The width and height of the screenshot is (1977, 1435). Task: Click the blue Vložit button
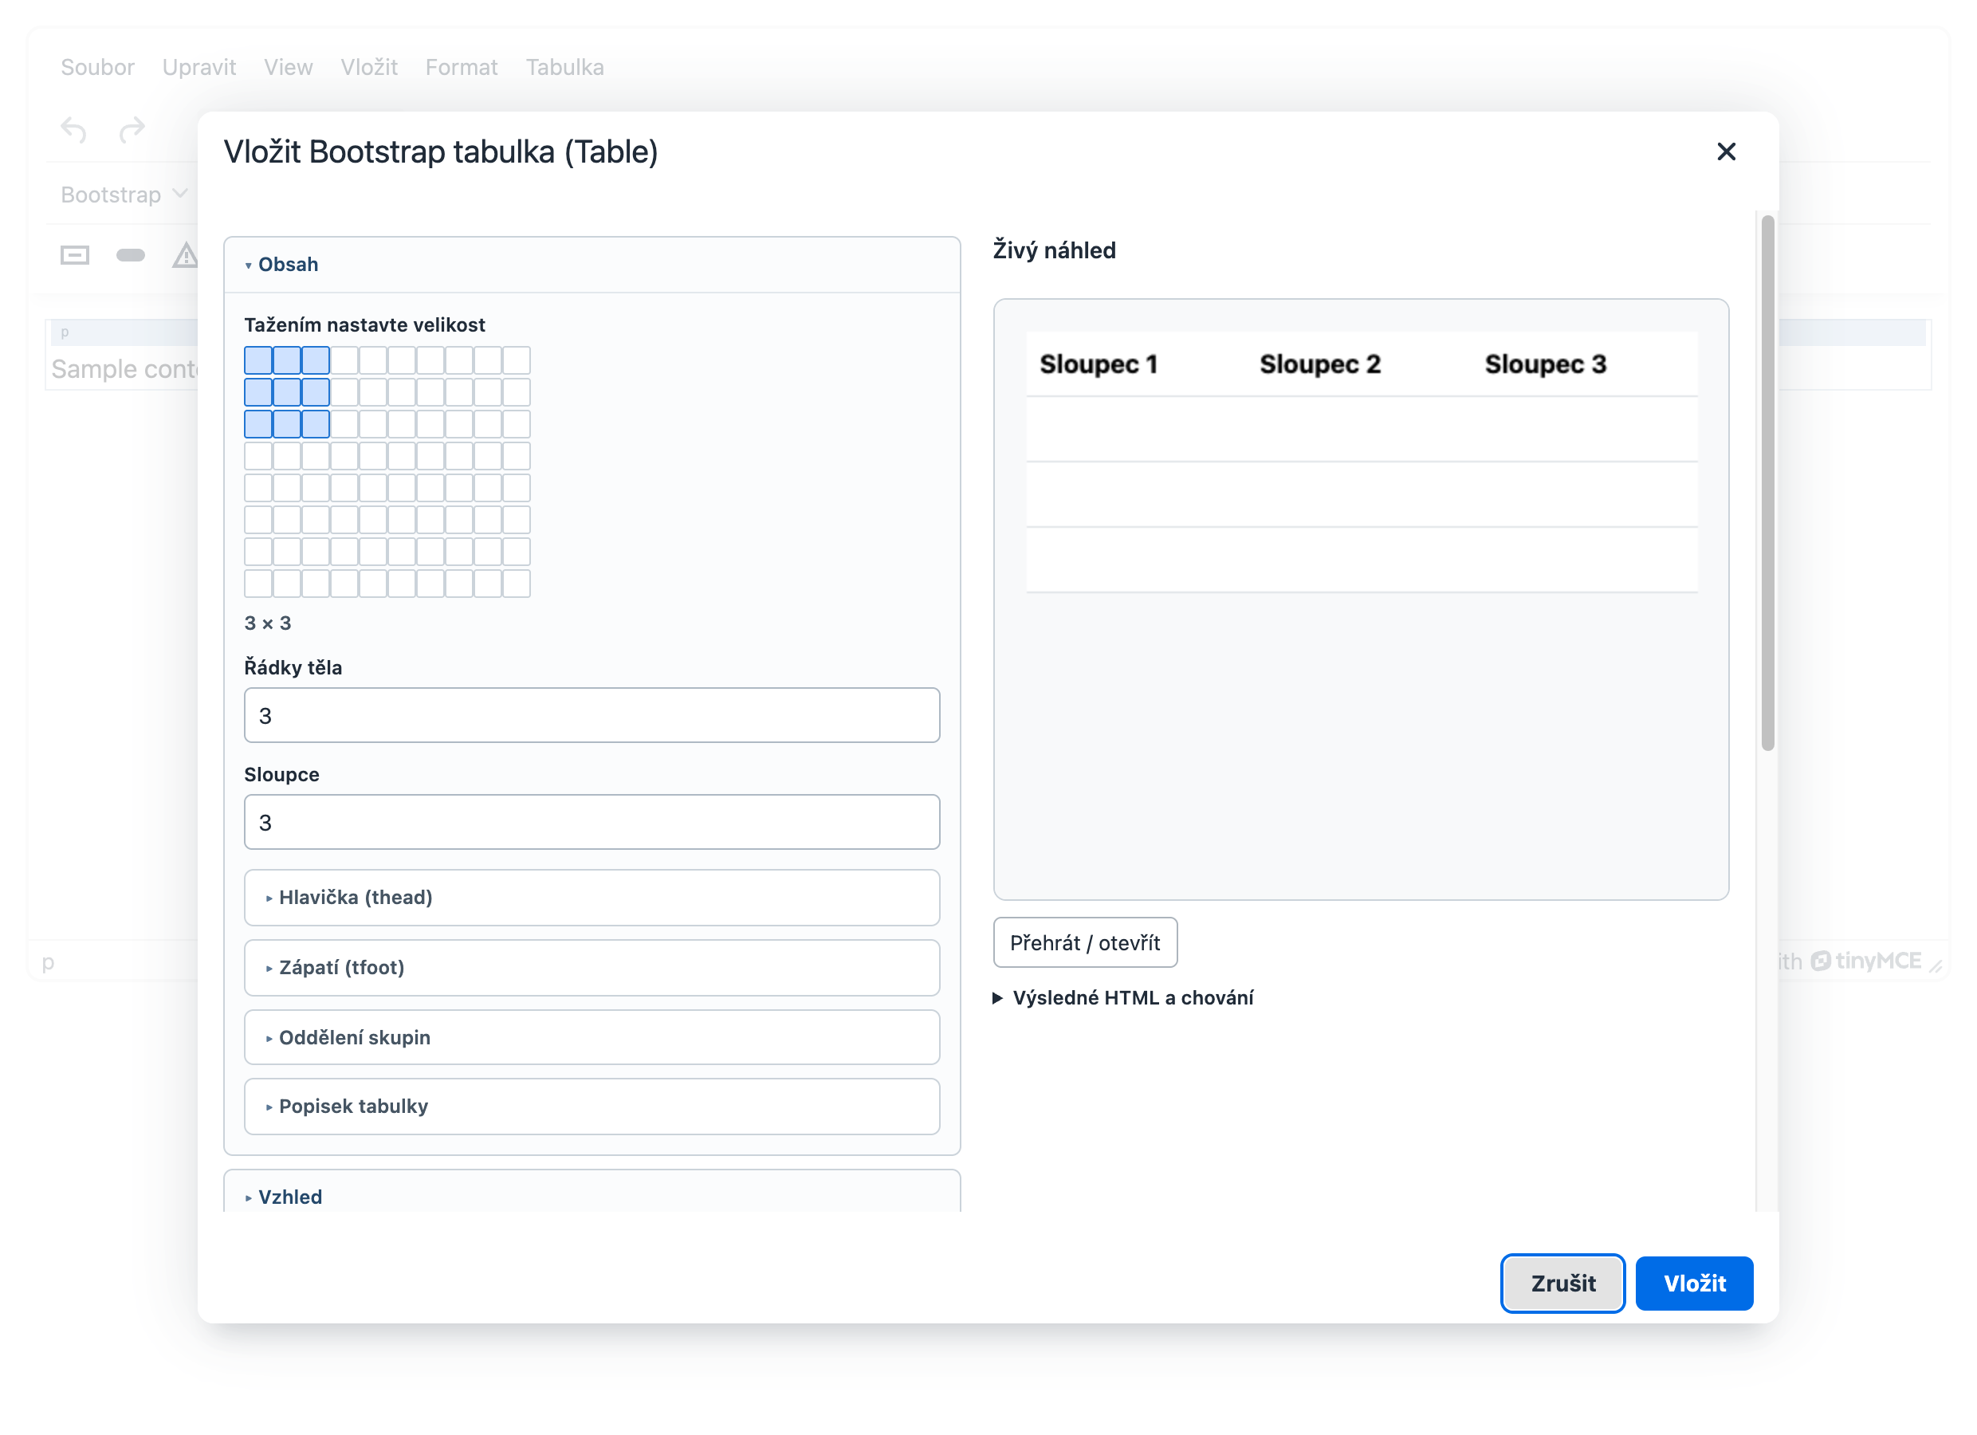click(1694, 1283)
